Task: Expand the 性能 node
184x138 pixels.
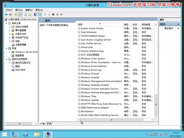Action: click(10, 41)
